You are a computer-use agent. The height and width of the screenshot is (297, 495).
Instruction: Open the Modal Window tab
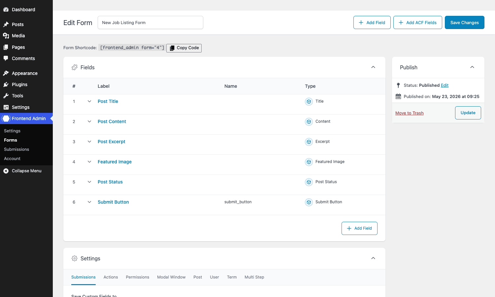point(171,277)
